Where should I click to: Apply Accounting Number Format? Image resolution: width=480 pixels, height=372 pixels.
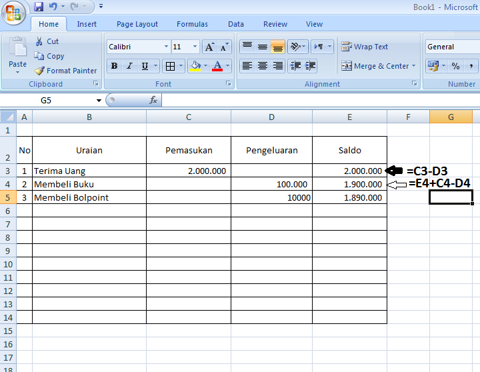[x=433, y=66]
